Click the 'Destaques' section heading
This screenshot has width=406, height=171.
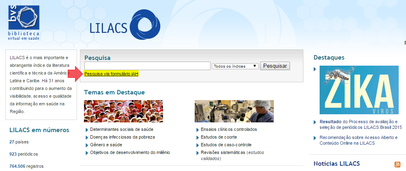pos(329,58)
